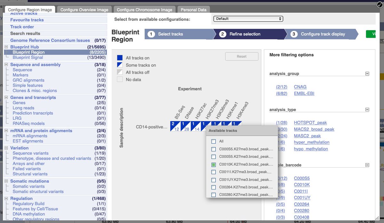Click the half-blue 'Some tracks on' legend swatch
The width and height of the screenshot is (384, 223).
(x=120, y=65)
